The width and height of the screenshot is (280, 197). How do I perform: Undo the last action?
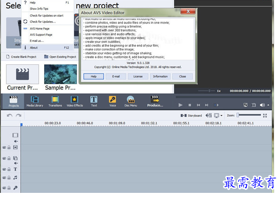click(10, 116)
